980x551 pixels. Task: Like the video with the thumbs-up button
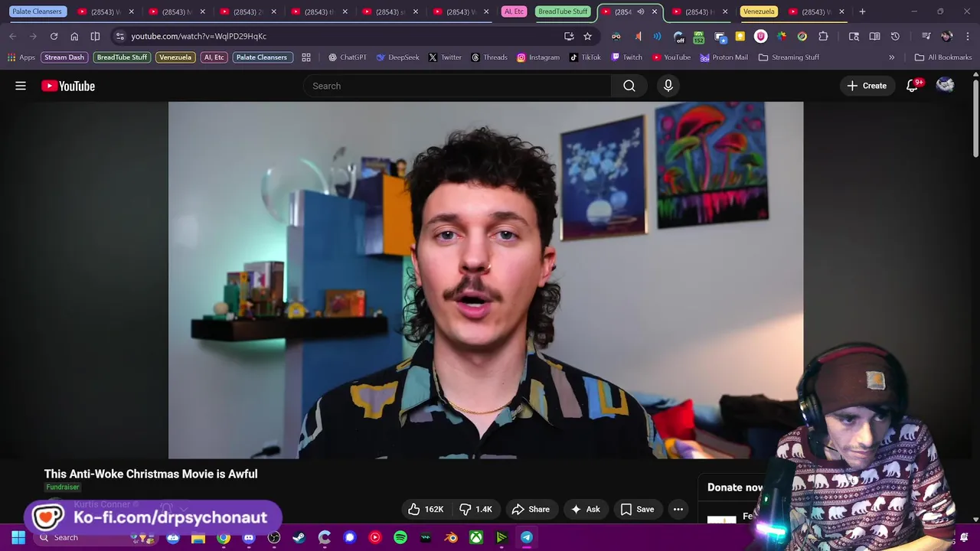pos(426,509)
